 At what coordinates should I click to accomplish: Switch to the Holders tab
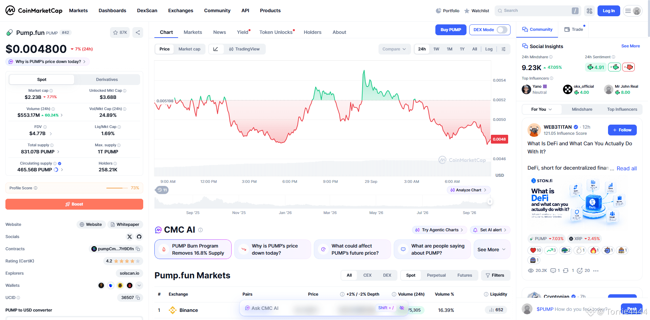[x=312, y=32]
